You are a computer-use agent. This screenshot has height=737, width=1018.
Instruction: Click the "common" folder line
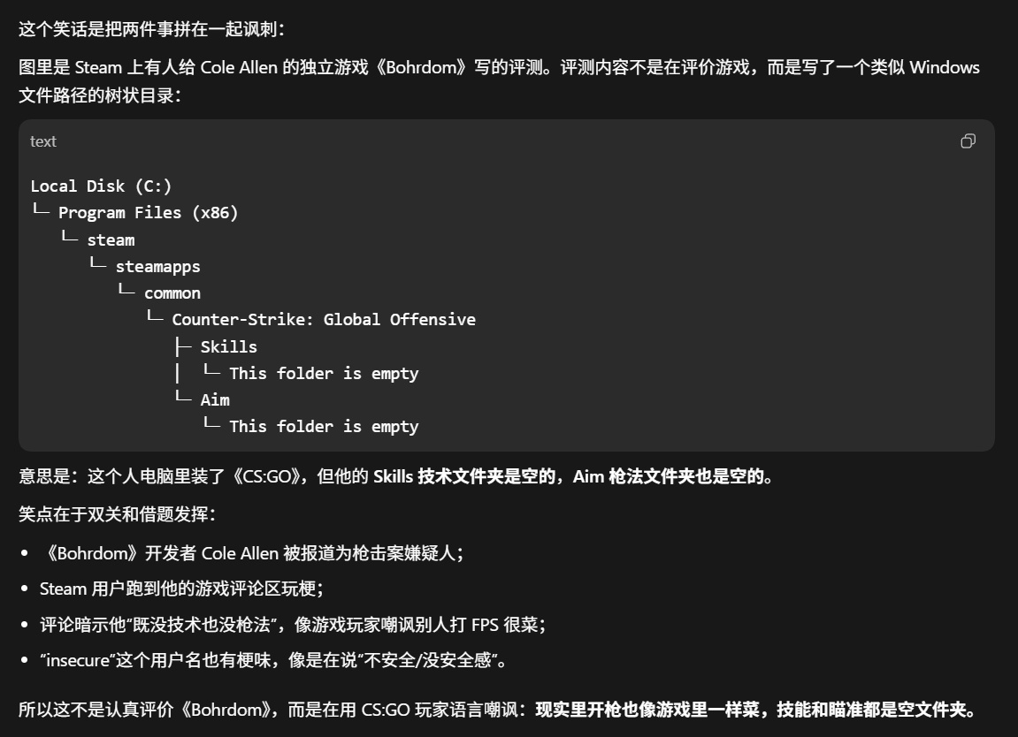(x=172, y=293)
